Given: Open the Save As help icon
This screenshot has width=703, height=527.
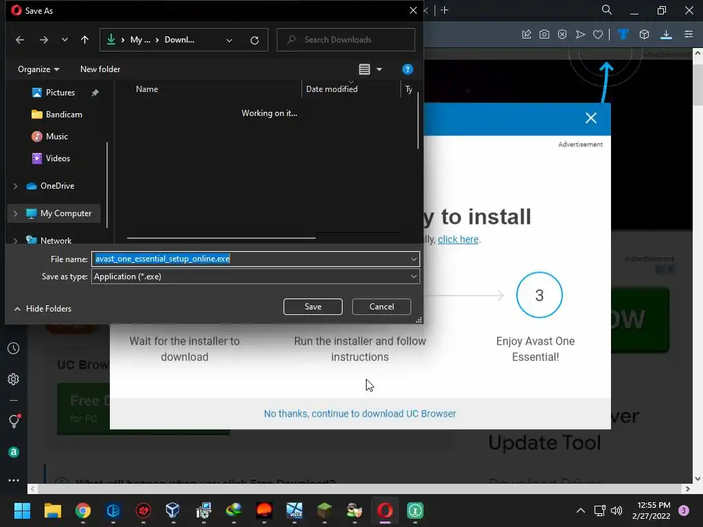Looking at the screenshot, I should (408, 69).
